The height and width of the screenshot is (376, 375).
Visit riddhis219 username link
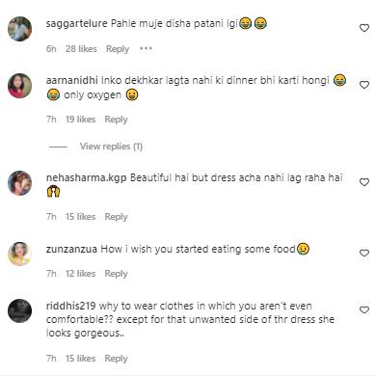[x=70, y=306]
